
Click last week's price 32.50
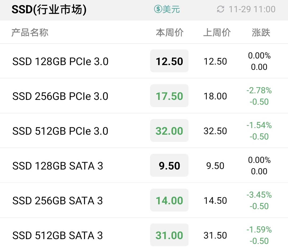[215, 131]
